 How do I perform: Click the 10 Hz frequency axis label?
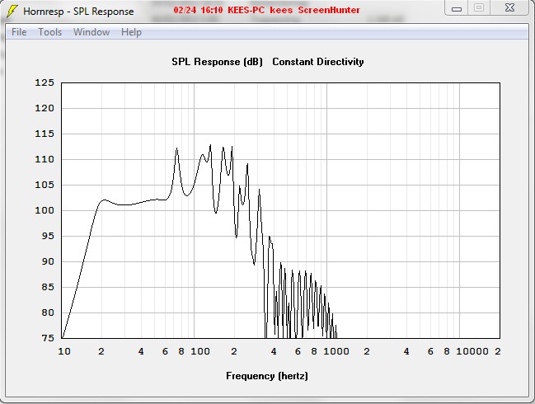coord(64,351)
